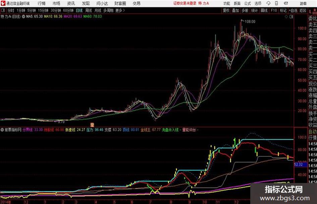
Task: Open the 行情 menu
Action: click(42, 3)
